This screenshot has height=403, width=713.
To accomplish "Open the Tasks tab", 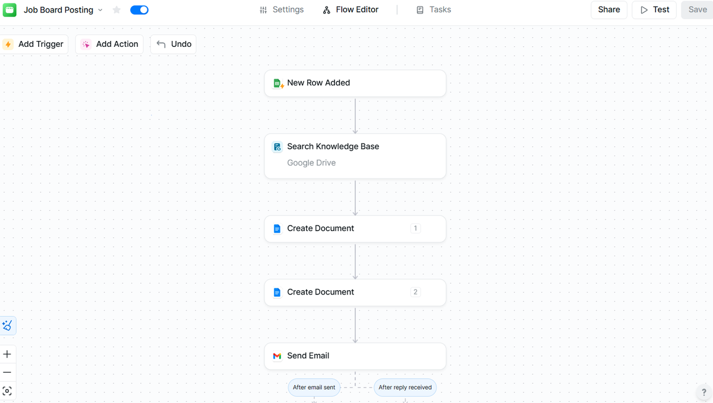I will [434, 9].
